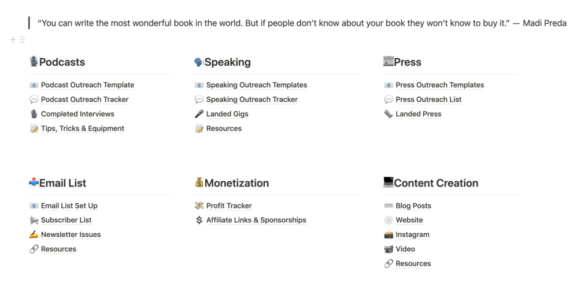This screenshot has width=581, height=287.
Task: Open the Profit Tracker page
Action: coord(229,206)
